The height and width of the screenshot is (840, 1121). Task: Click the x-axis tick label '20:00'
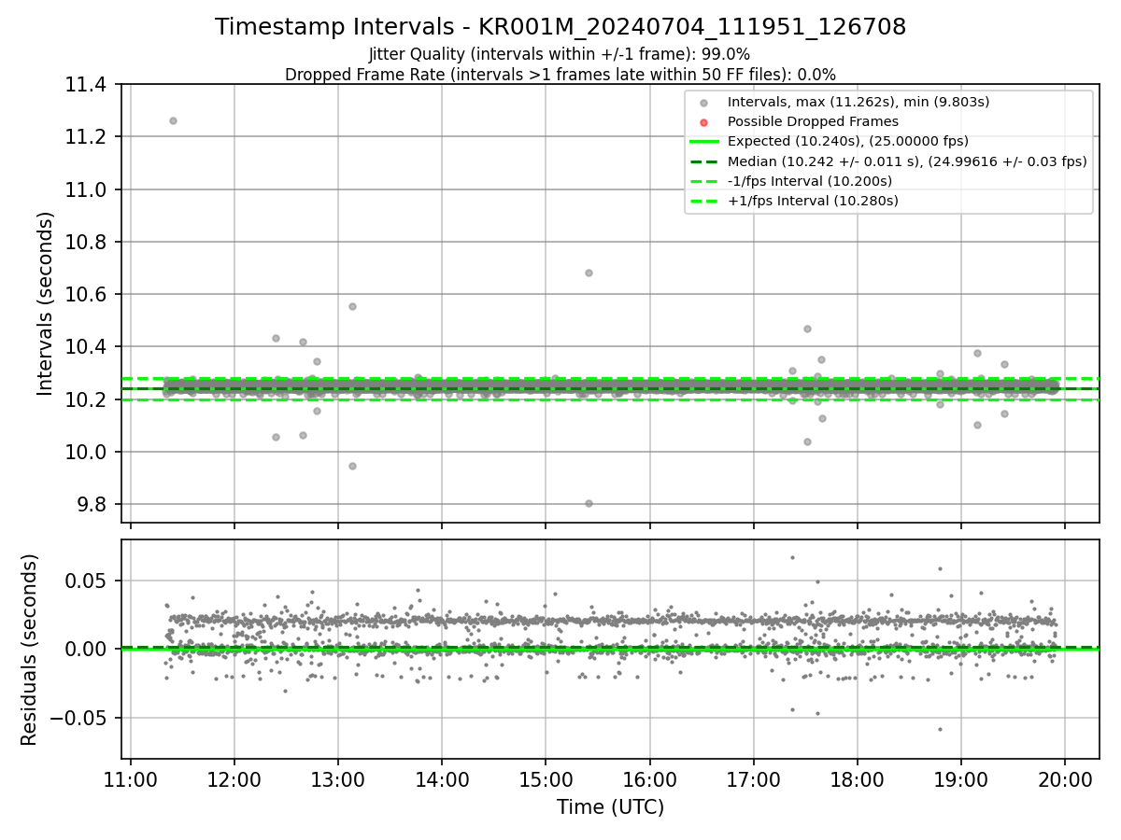[x=1065, y=778]
